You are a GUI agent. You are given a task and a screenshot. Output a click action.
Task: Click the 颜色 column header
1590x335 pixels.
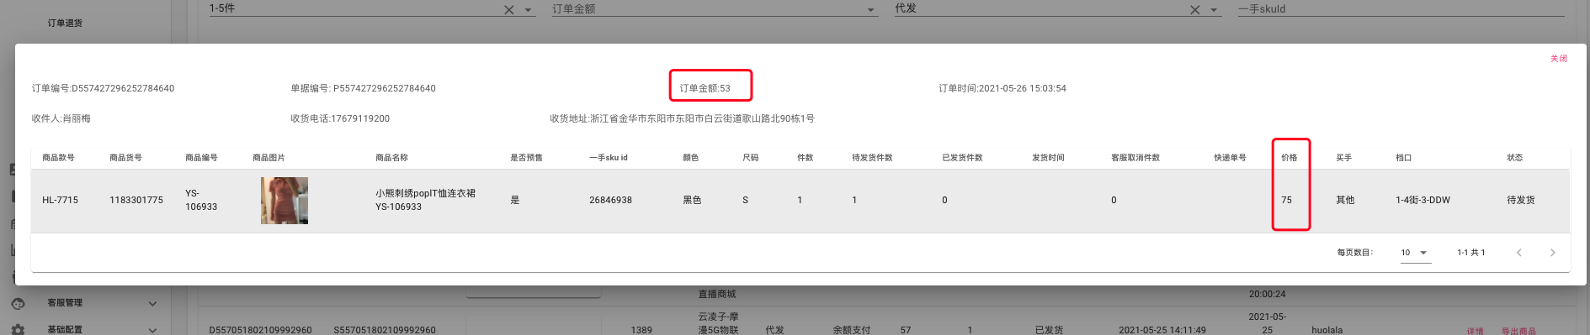pyautogui.click(x=690, y=158)
